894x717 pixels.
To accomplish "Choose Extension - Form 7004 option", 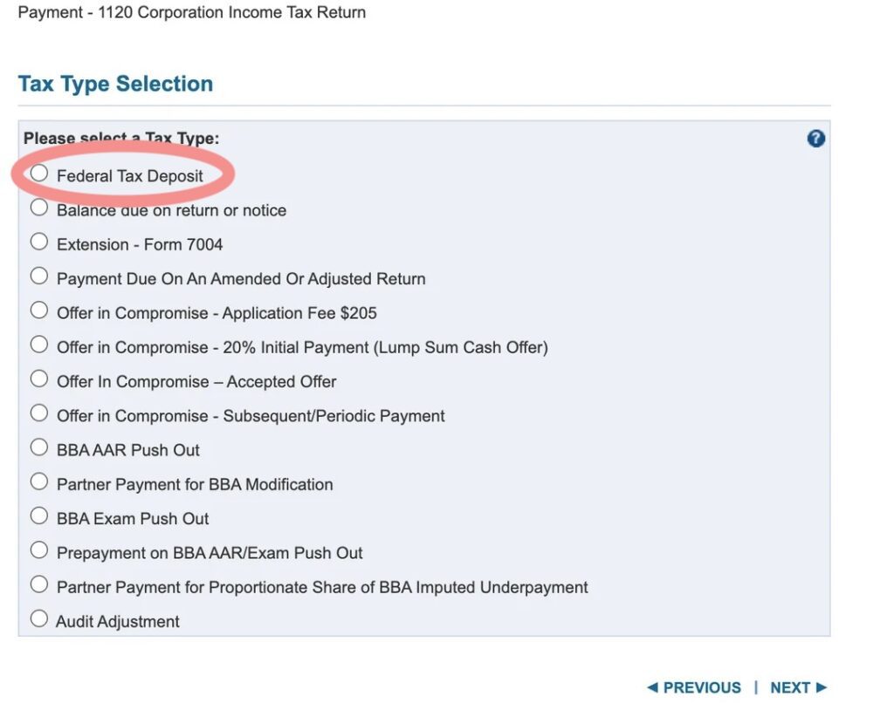I will (x=39, y=242).
